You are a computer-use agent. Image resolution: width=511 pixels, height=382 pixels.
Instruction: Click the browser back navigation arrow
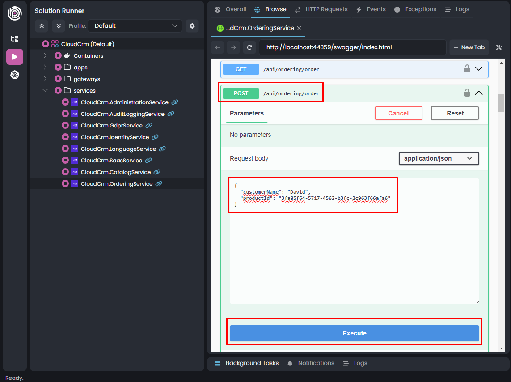217,47
